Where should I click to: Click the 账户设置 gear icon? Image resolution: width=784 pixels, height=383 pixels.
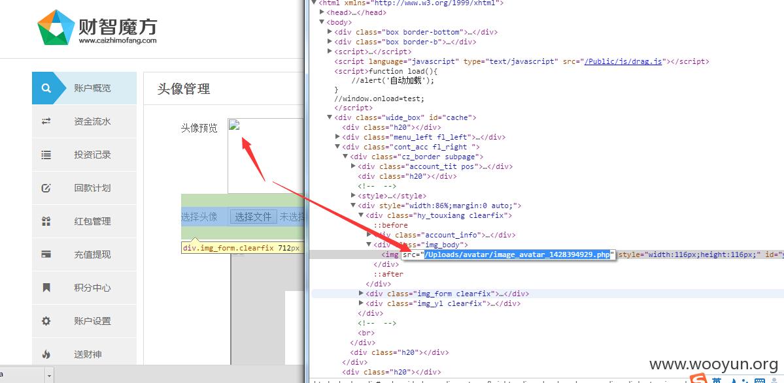coord(46,321)
